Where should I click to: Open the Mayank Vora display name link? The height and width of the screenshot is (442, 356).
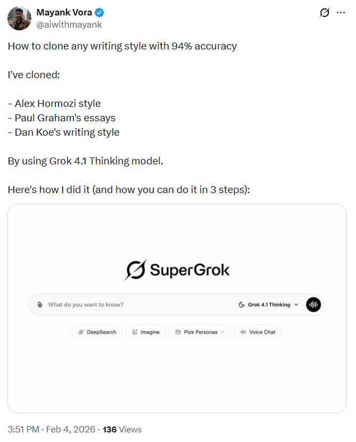(x=64, y=13)
